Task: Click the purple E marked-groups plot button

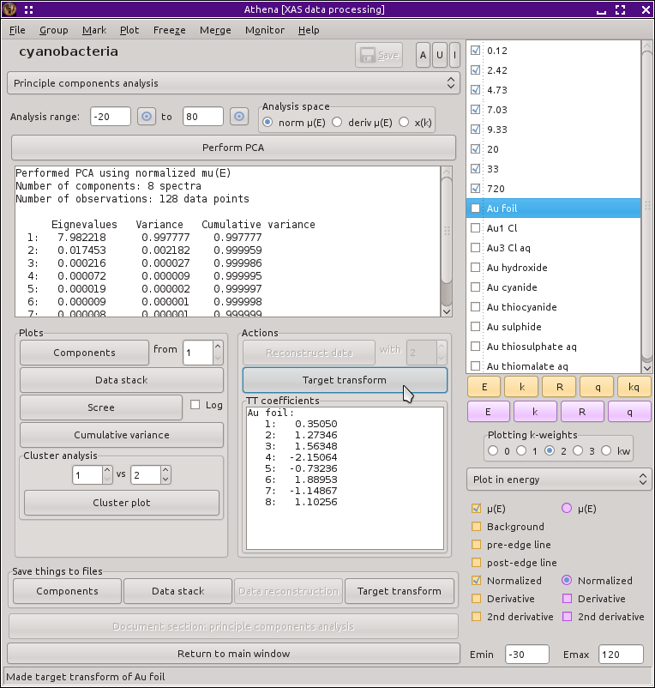Action: click(x=489, y=412)
